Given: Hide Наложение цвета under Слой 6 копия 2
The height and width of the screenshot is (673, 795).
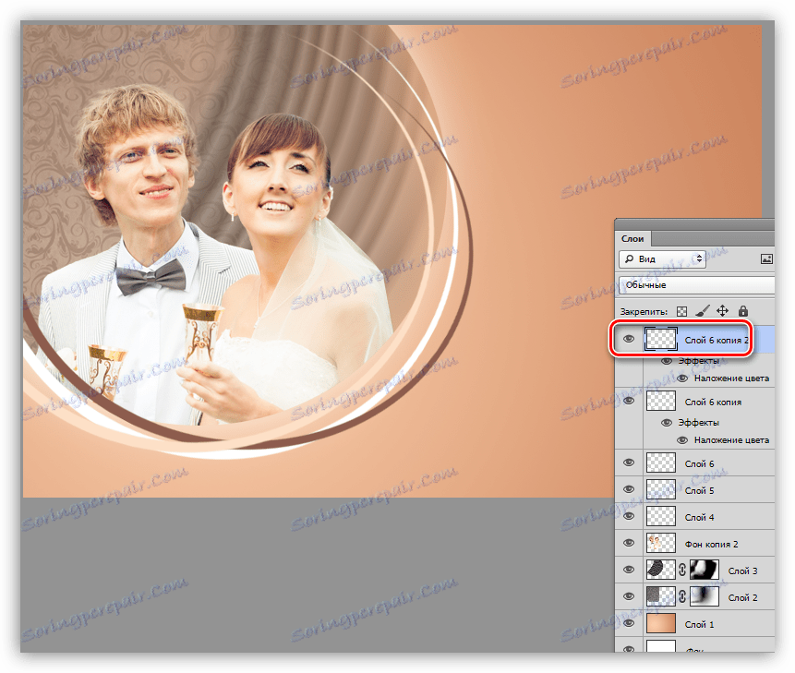Looking at the screenshot, I should [x=682, y=379].
